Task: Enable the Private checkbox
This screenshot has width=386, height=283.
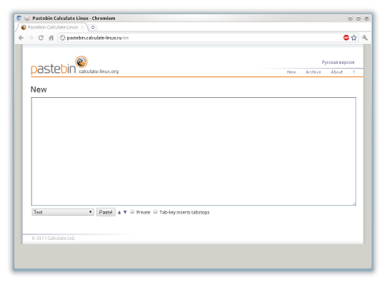Action: click(x=132, y=212)
